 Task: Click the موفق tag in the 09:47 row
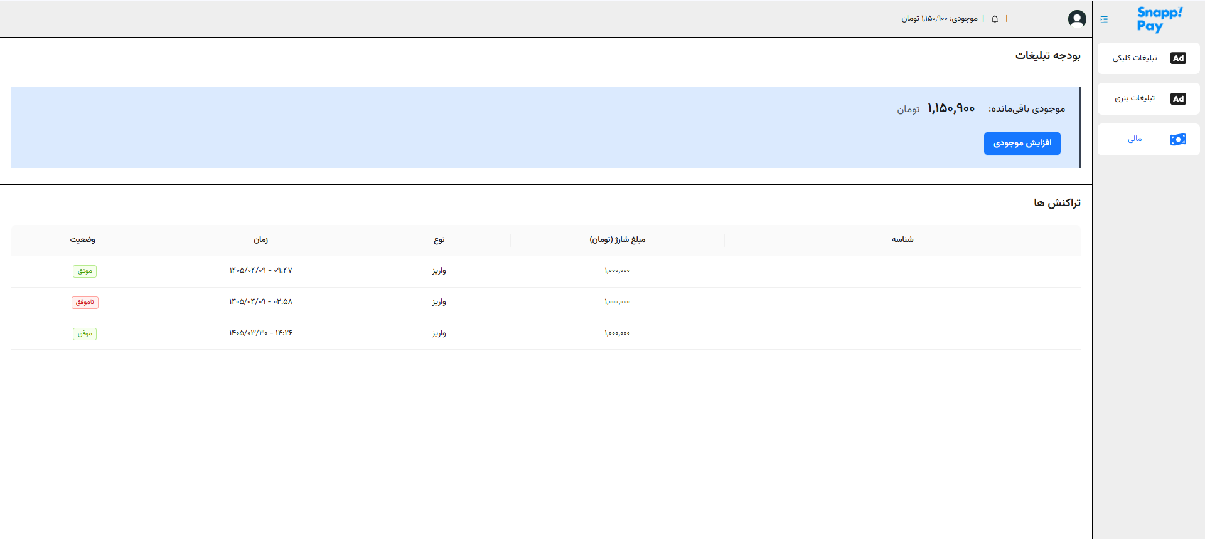(85, 271)
